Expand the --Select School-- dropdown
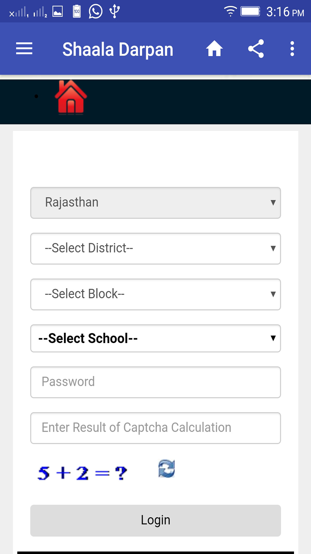The image size is (311, 554). click(155, 338)
